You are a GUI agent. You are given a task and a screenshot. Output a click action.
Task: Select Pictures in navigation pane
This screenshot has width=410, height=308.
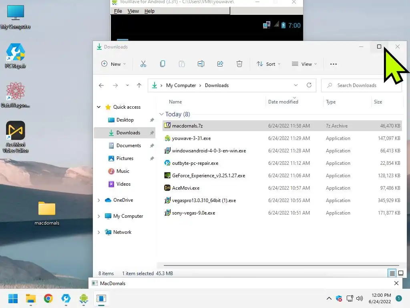point(125,158)
